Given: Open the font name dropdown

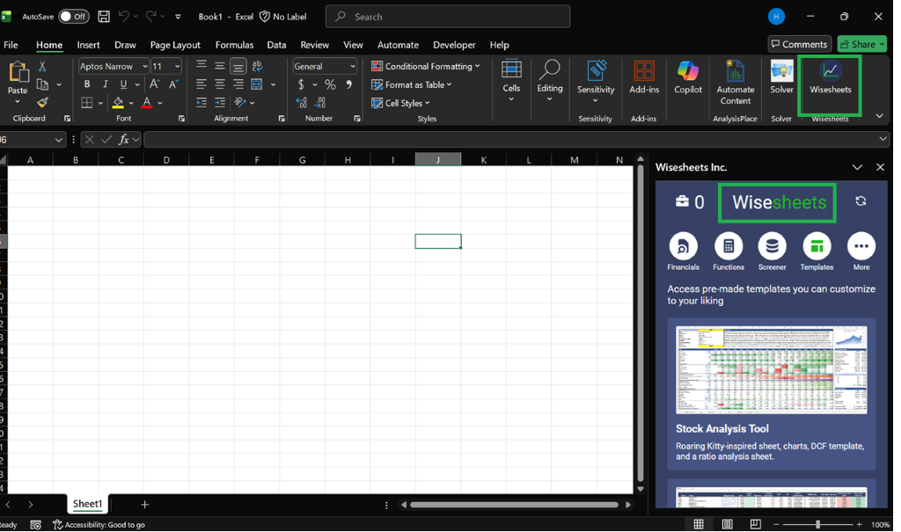Looking at the screenshot, I should point(146,67).
